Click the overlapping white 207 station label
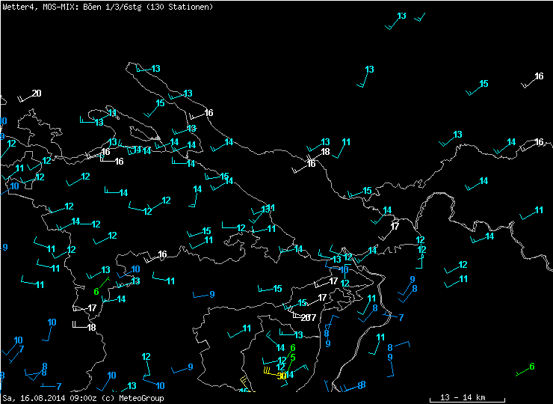The height and width of the screenshot is (404, 553). click(308, 318)
